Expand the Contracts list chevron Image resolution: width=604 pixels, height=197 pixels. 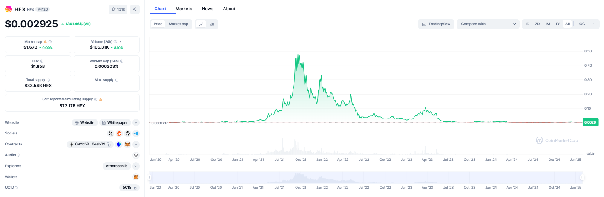click(x=136, y=144)
